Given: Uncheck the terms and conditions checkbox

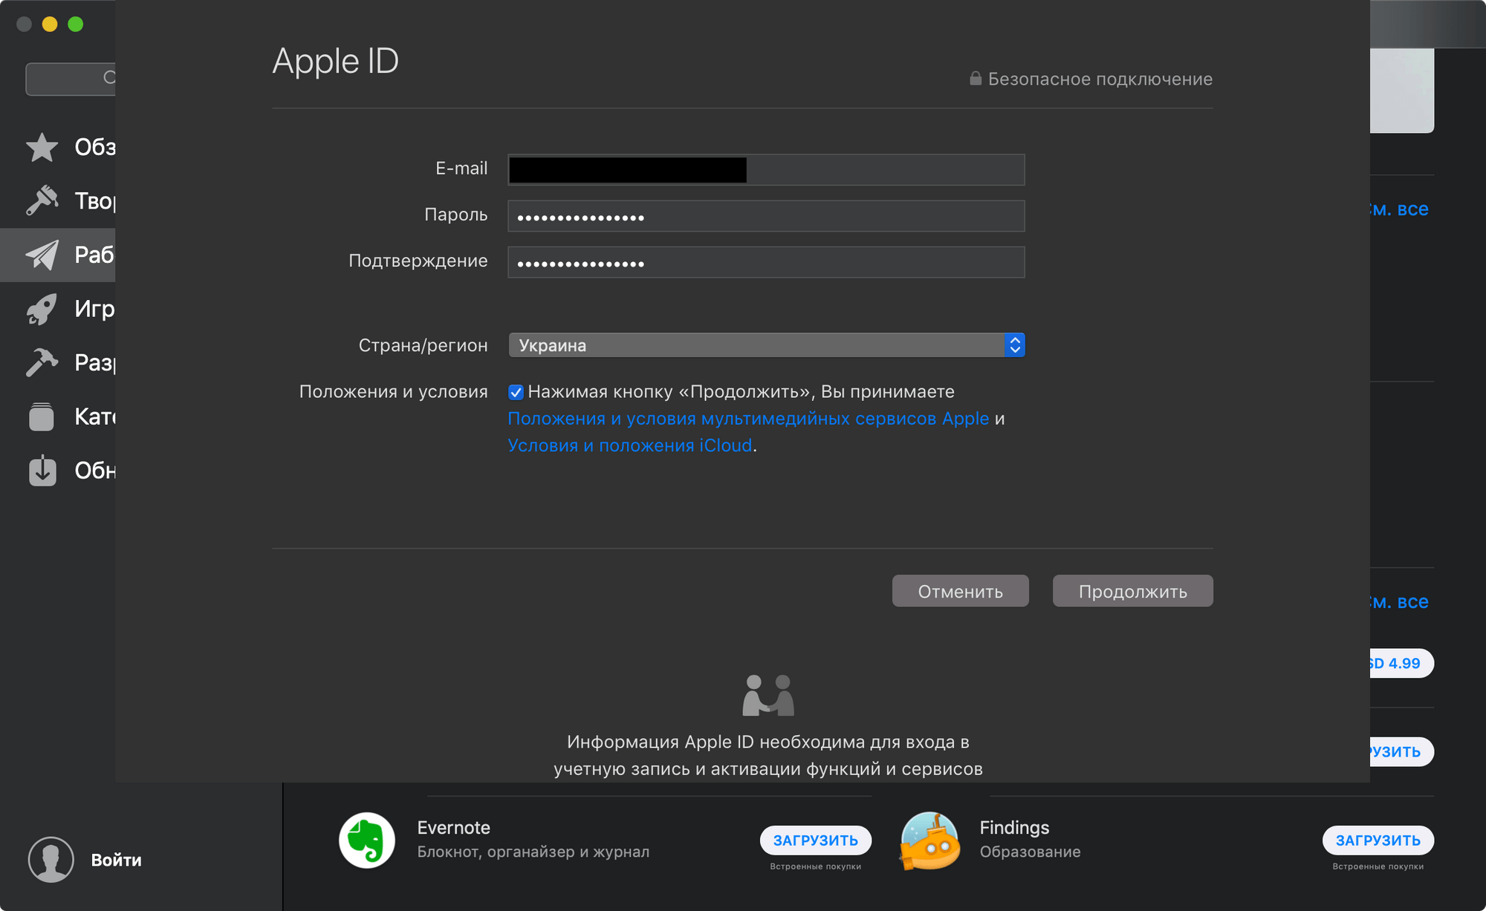Looking at the screenshot, I should pos(516,392).
